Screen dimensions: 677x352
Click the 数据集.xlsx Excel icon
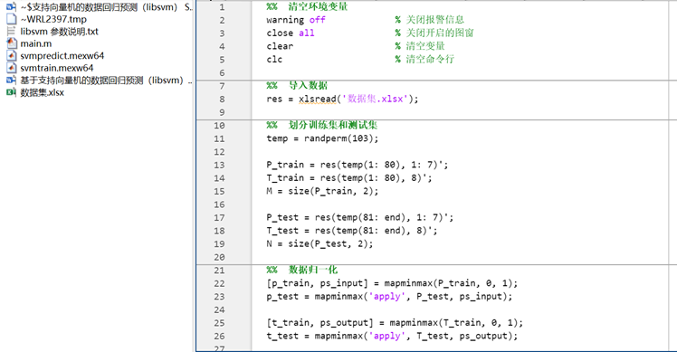point(11,92)
